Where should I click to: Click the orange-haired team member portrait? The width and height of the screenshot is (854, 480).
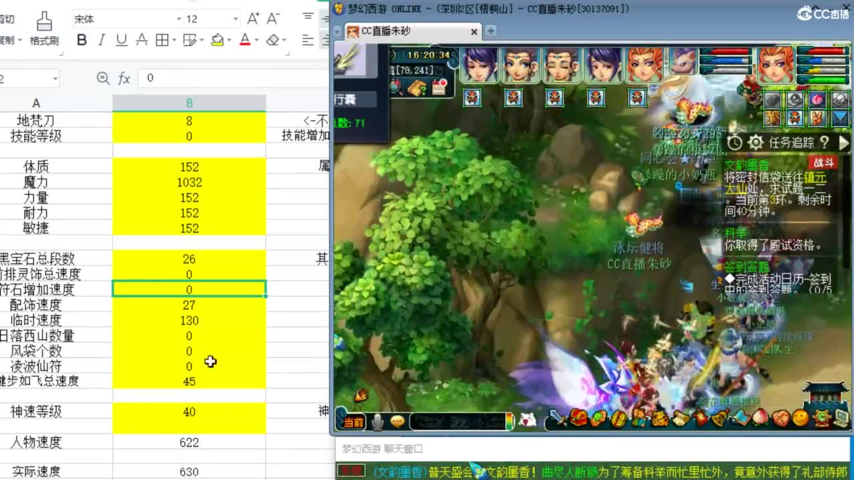tap(645, 64)
